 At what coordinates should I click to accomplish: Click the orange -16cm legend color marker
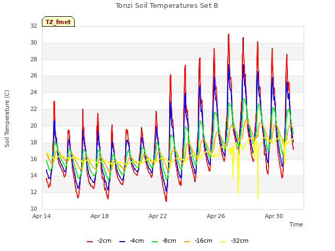pyautogui.click(x=187, y=242)
